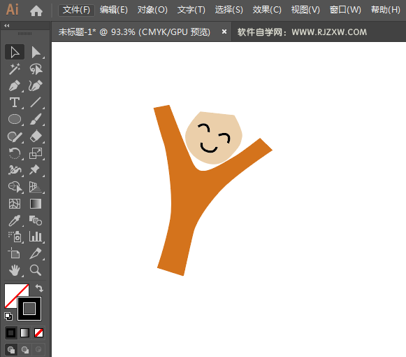This screenshot has height=357, width=406.
Task: Select the Eraser tool
Action: click(x=36, y=136)
